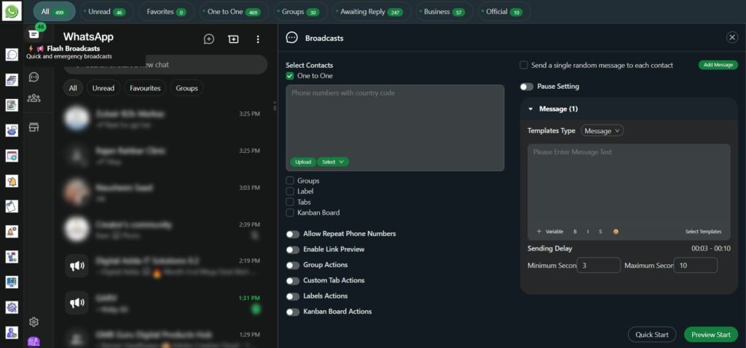Click the blue gear icon in left toolbar
746x348 pixels.
(x=12, y=307)
